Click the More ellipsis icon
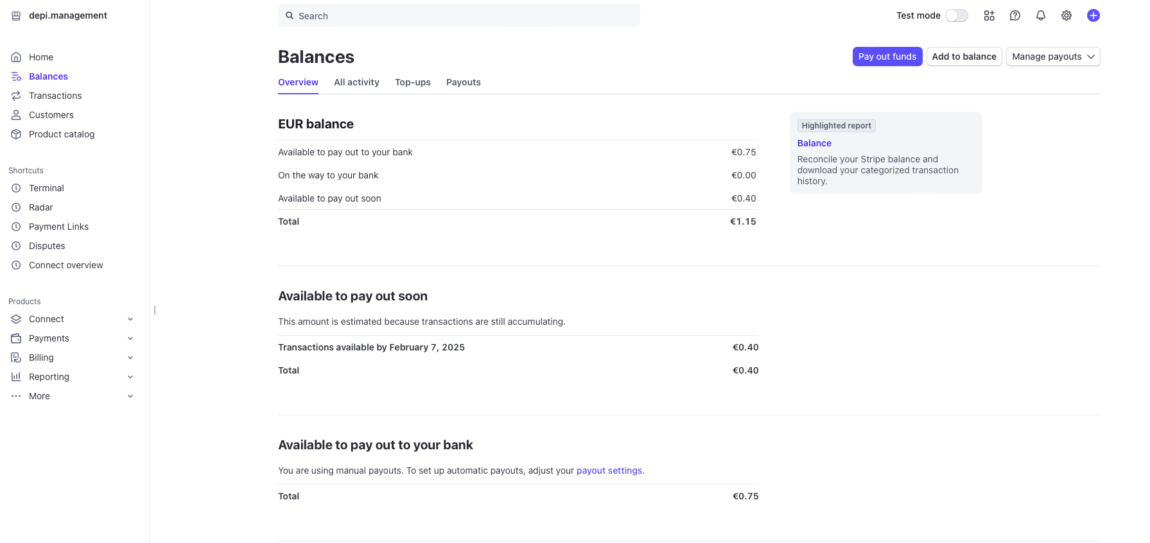The image size is (1150, 543). (16, 396)
